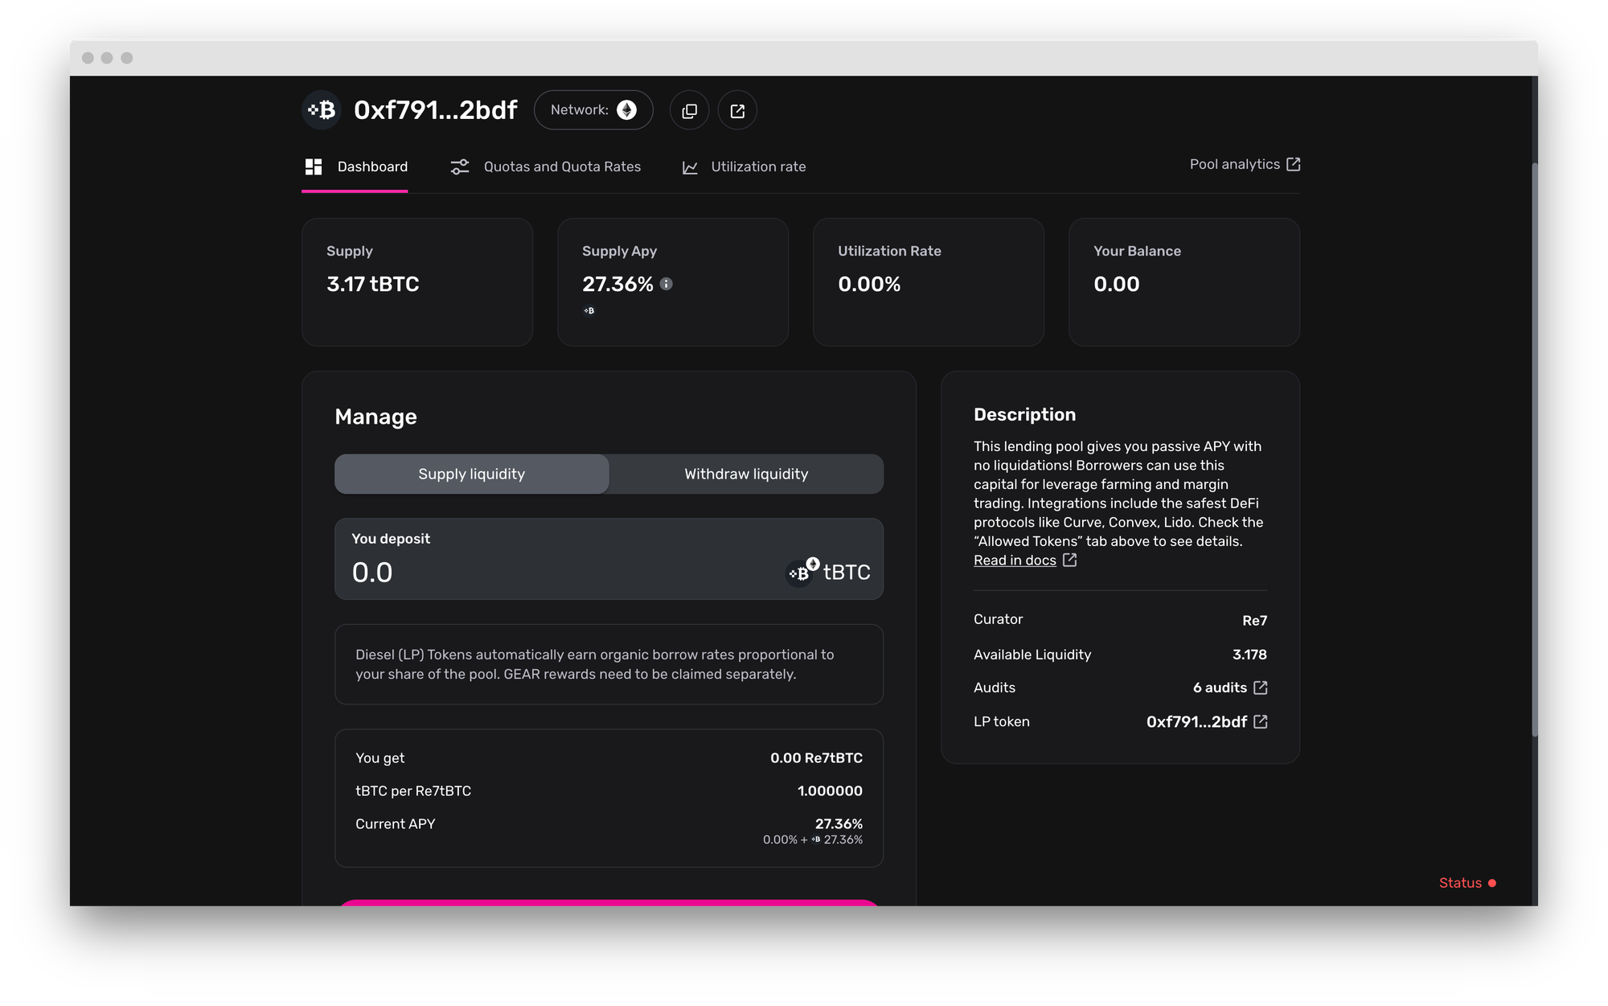Follow the Read in docs link

(x=1015, y=560)
